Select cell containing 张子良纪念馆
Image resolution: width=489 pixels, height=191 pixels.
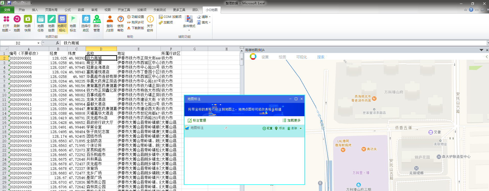[101, 132]
